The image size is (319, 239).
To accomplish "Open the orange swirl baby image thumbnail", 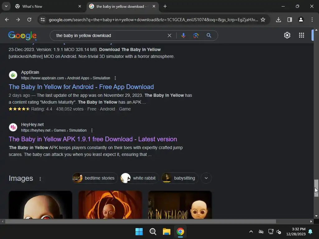I will (x=110, y=205).
